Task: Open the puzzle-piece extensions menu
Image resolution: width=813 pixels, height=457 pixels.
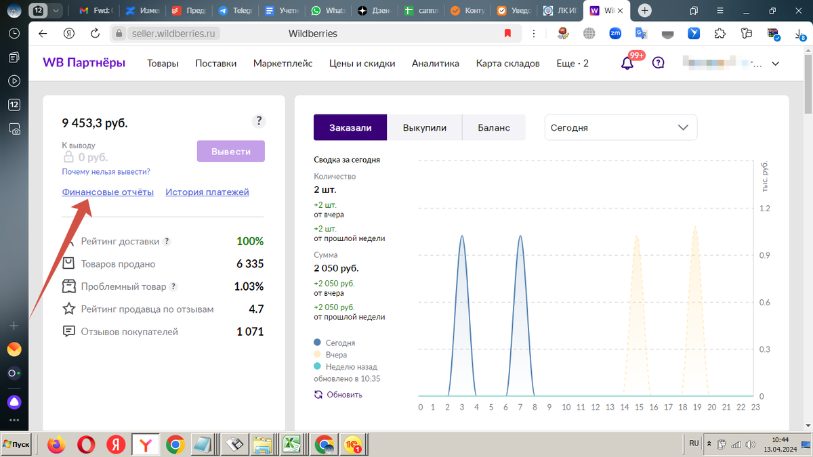Action: [720, 33]
